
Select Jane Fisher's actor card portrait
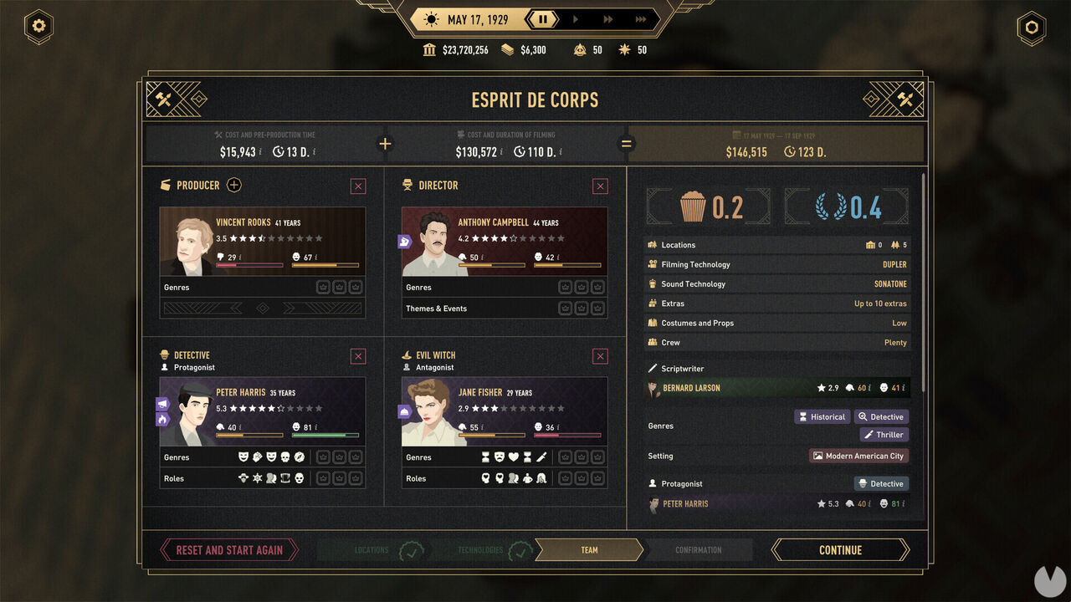click(x=428, y=411)
